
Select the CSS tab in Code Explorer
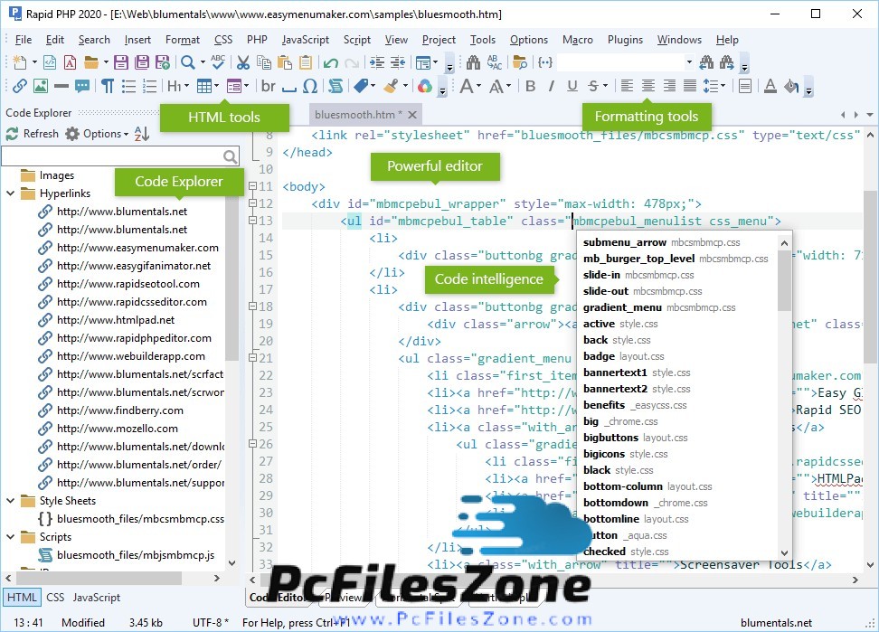[55, 598]
